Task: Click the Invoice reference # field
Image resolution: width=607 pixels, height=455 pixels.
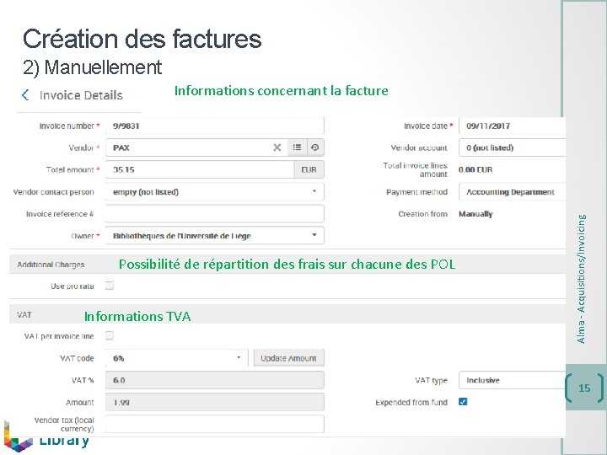Action: (x=214, y=213)
